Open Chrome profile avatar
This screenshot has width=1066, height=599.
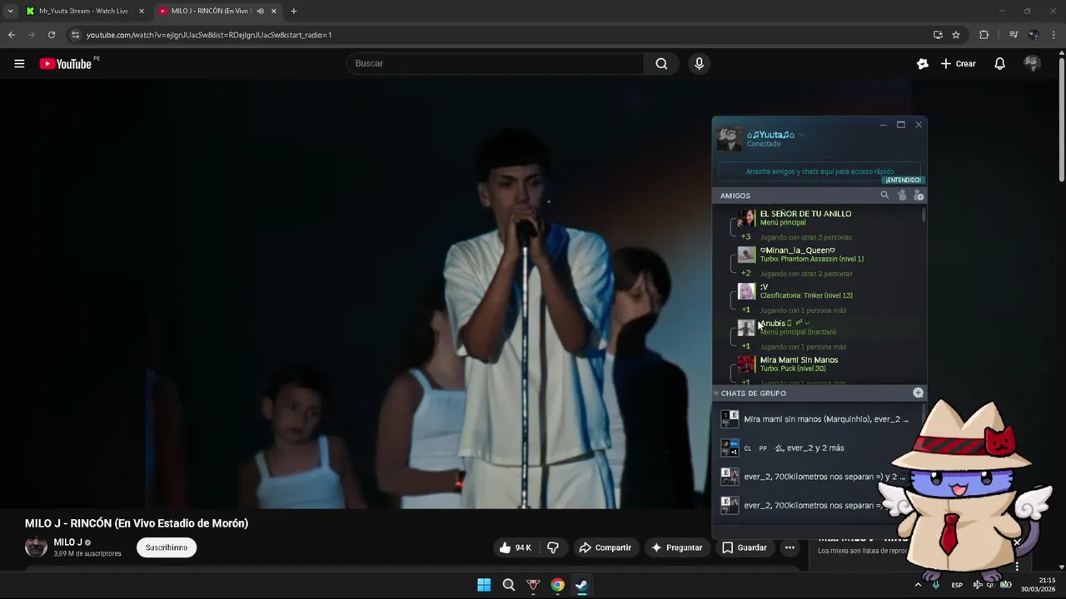tap(1034, 35)
